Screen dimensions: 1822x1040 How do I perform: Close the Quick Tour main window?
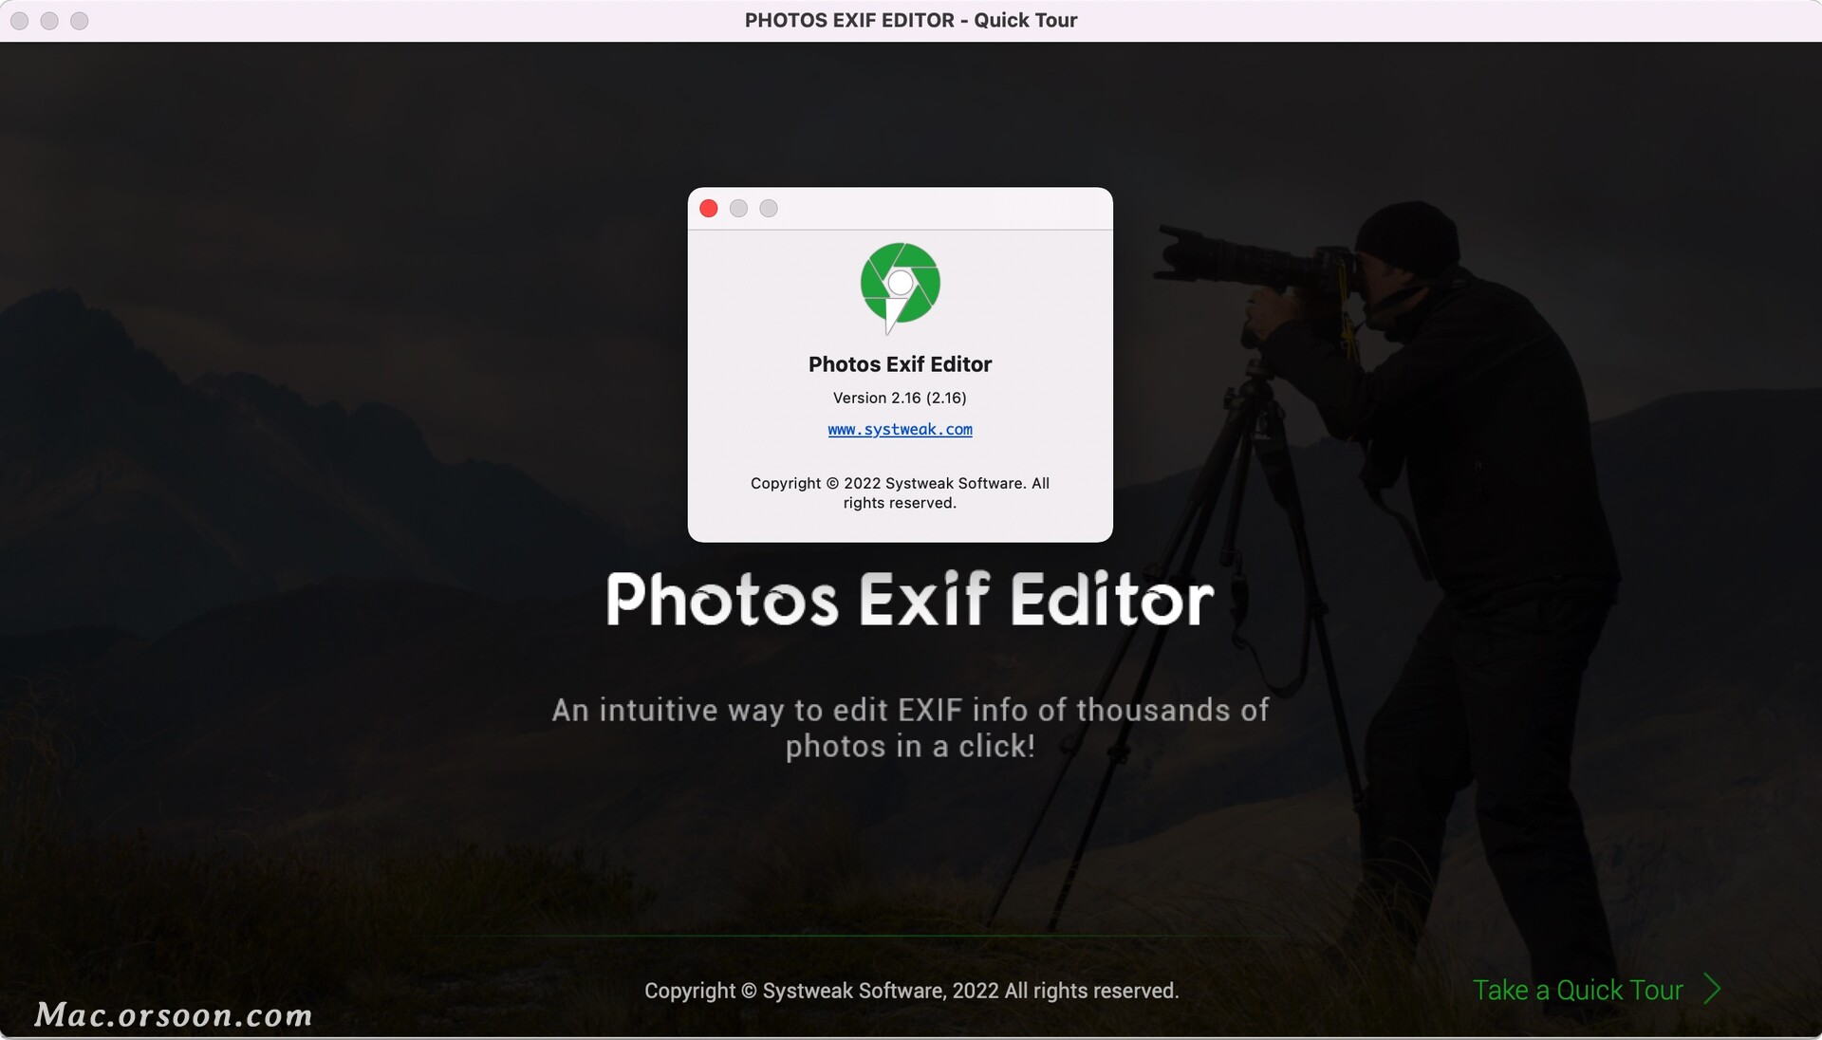[x=20, y=21]
